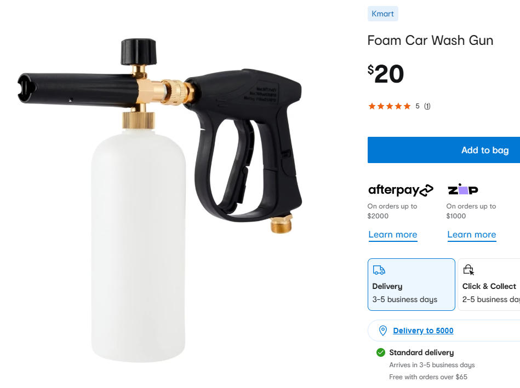Click the Click & Collect bag icon
This screenshot has width=520, height=388.
(x=468, y=270)
